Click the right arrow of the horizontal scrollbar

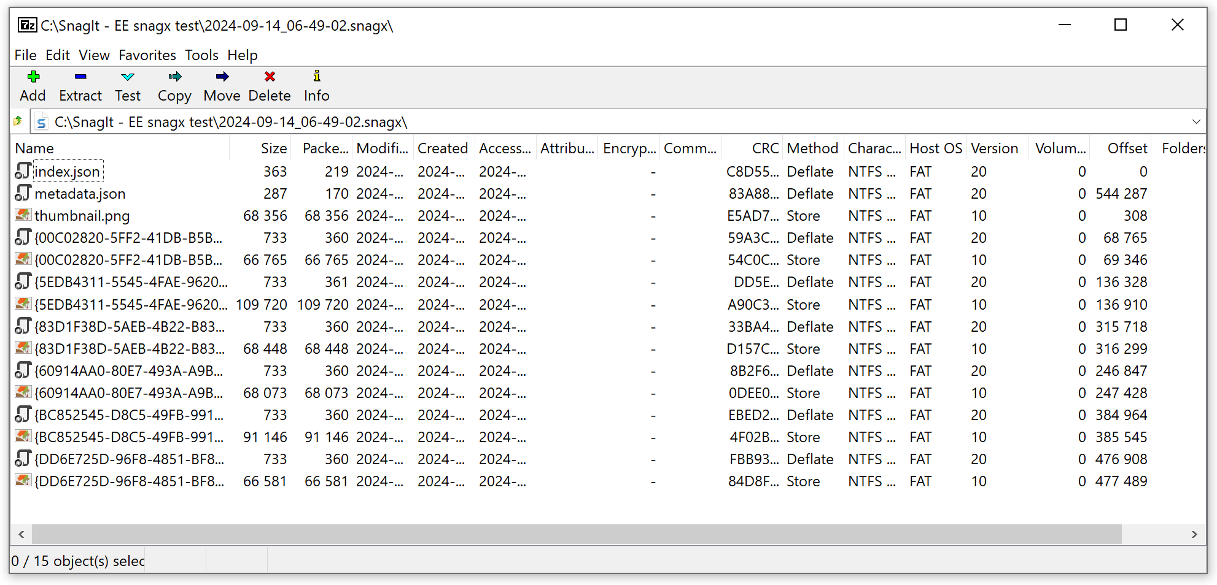click(1195, 534)
